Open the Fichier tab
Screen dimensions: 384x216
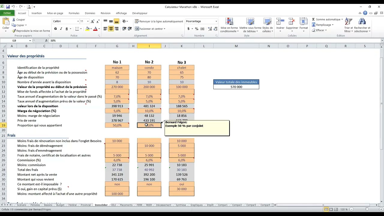tap(7, 13)
